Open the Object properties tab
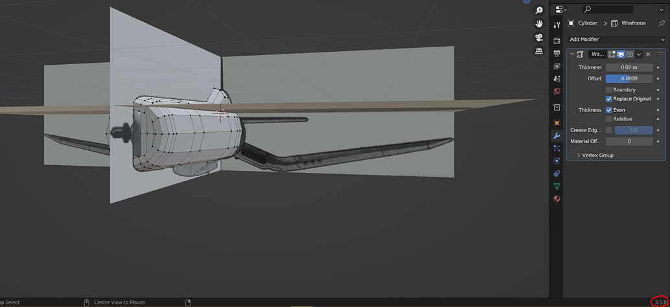Viewport: 670px width, 307px height. click(557, 123)
